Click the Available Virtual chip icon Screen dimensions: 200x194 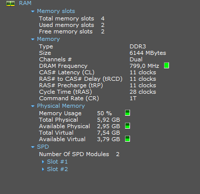point(127,139)
